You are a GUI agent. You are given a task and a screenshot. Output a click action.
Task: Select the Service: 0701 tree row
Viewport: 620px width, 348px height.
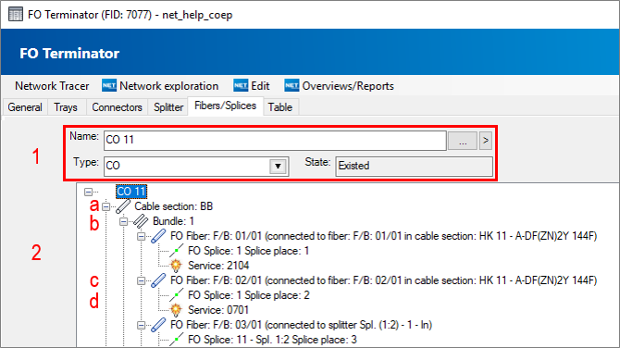(x=218, y=310)
